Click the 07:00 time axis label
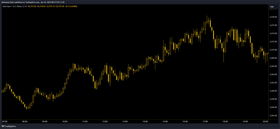Image resolution: width=280 pixels, height=129 pixels. click(x=5, y=121)
